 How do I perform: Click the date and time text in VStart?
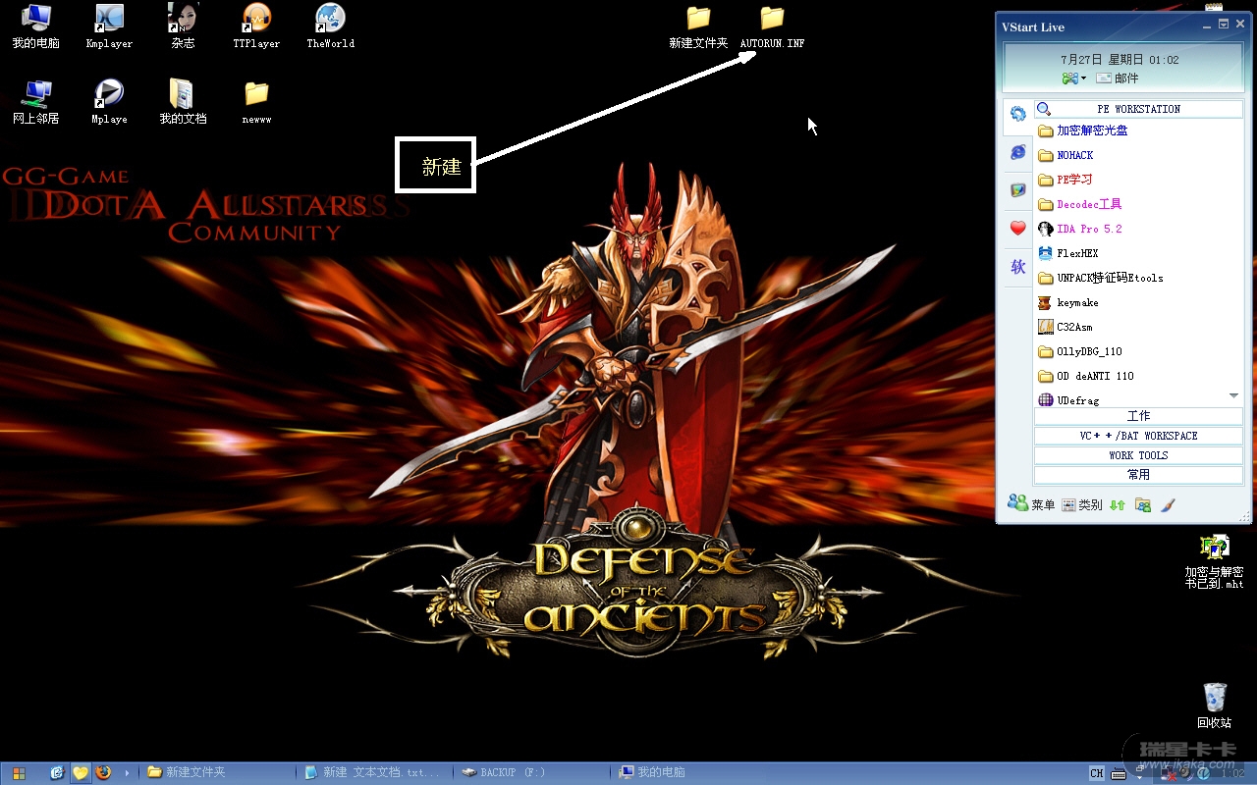(1120, 60)
